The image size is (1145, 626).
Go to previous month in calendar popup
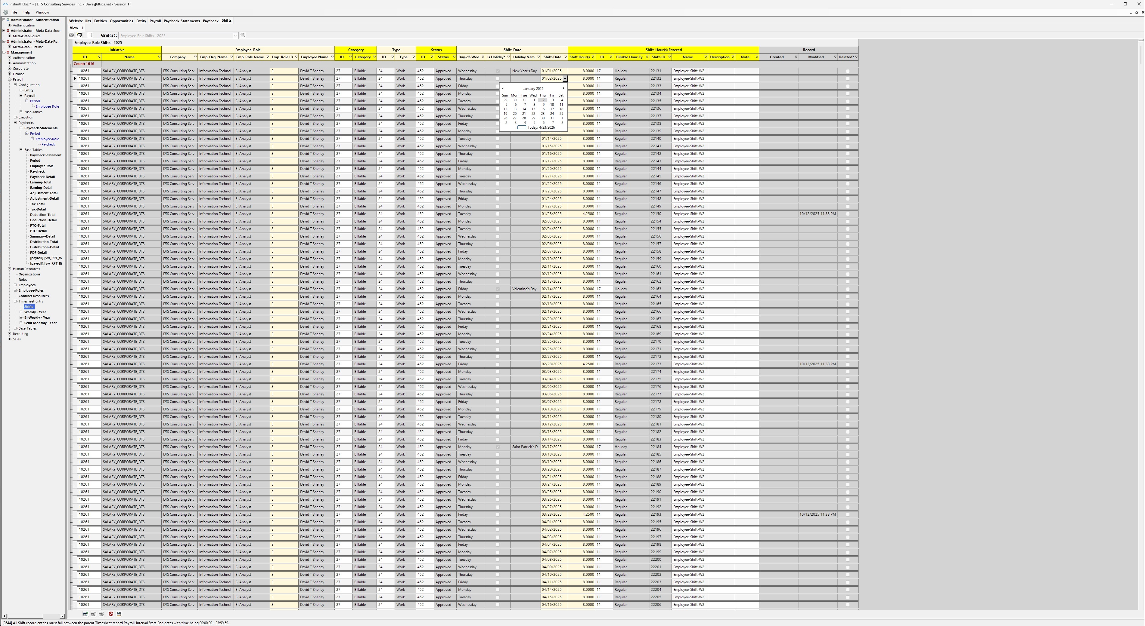[x=503, y=88]
